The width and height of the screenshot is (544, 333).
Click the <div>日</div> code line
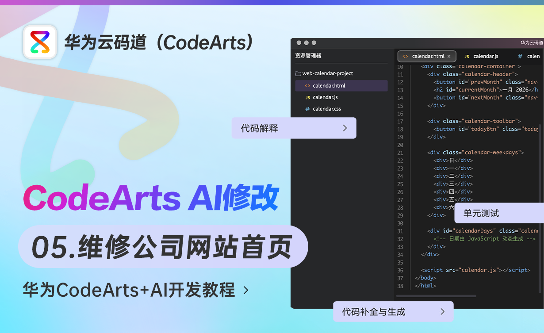[453, 161]
